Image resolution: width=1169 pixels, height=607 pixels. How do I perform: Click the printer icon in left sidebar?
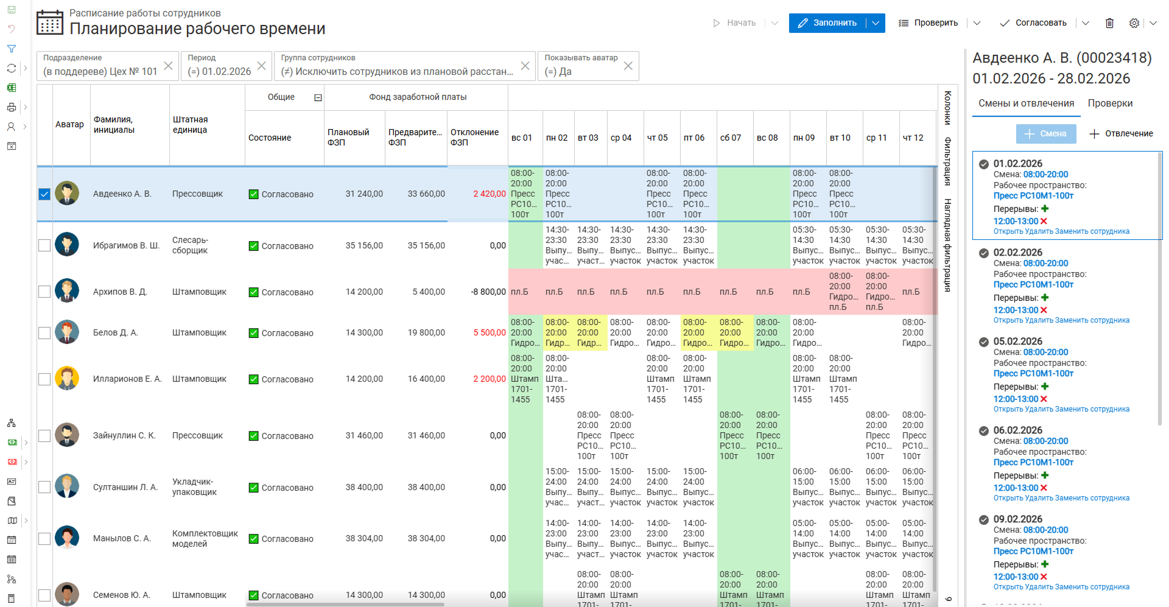tap(12, 107)
